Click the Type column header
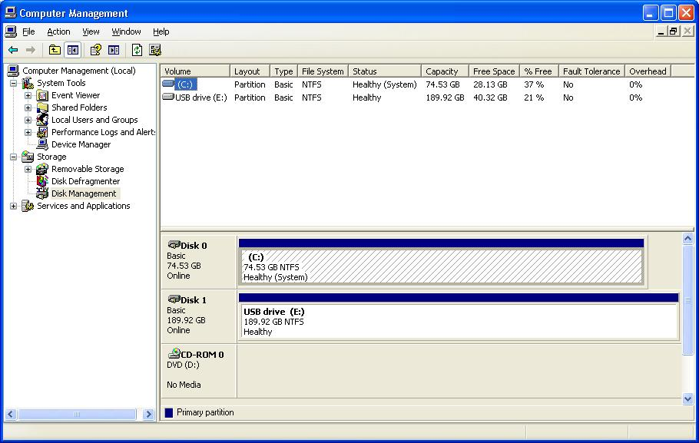This screenshot has height=443, width=699. pyautogui.click(x=283, y=71)
